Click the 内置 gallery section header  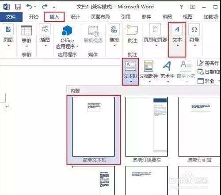75,91
